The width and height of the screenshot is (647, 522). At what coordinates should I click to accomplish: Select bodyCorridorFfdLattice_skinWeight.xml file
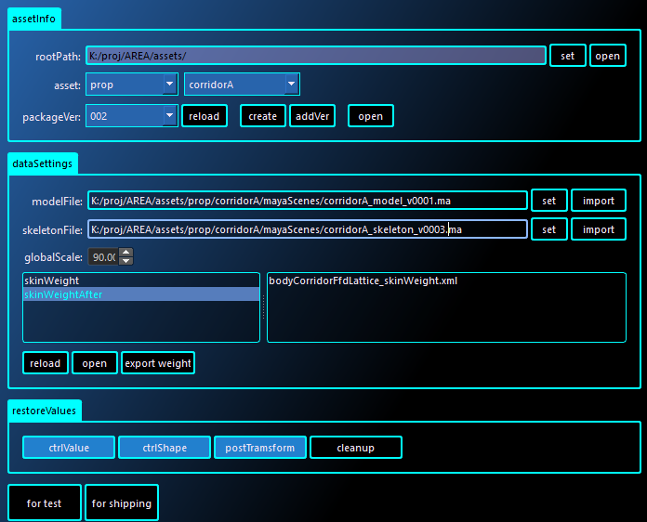(x=363, y=281)
